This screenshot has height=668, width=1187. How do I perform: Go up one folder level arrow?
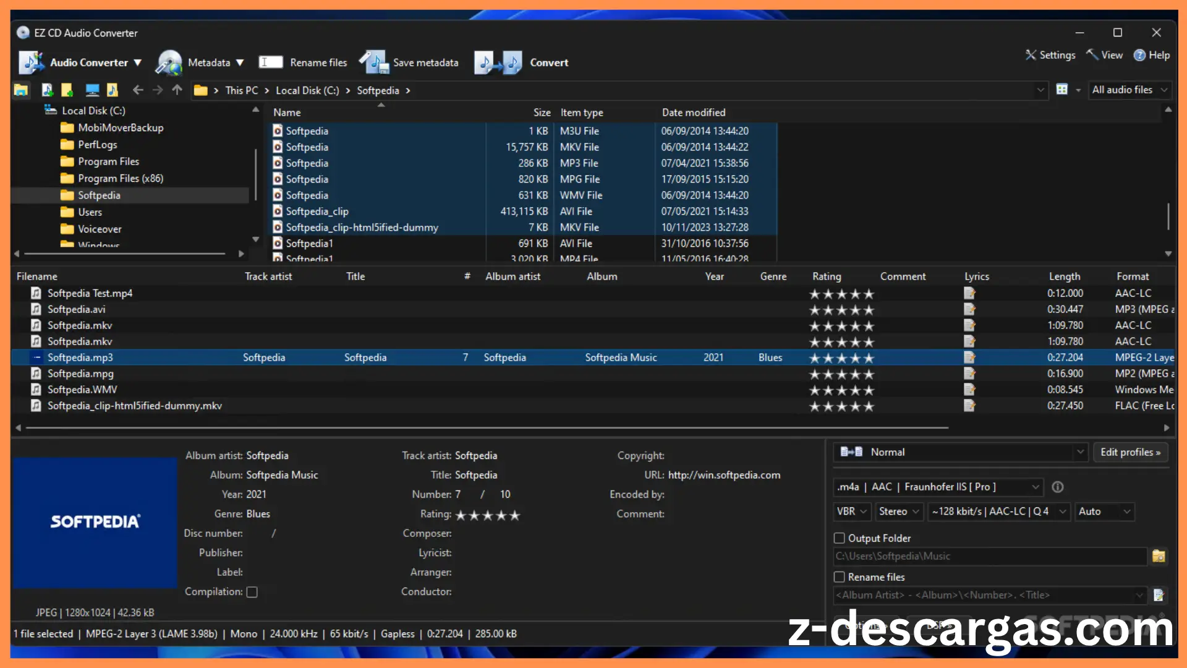177,90
